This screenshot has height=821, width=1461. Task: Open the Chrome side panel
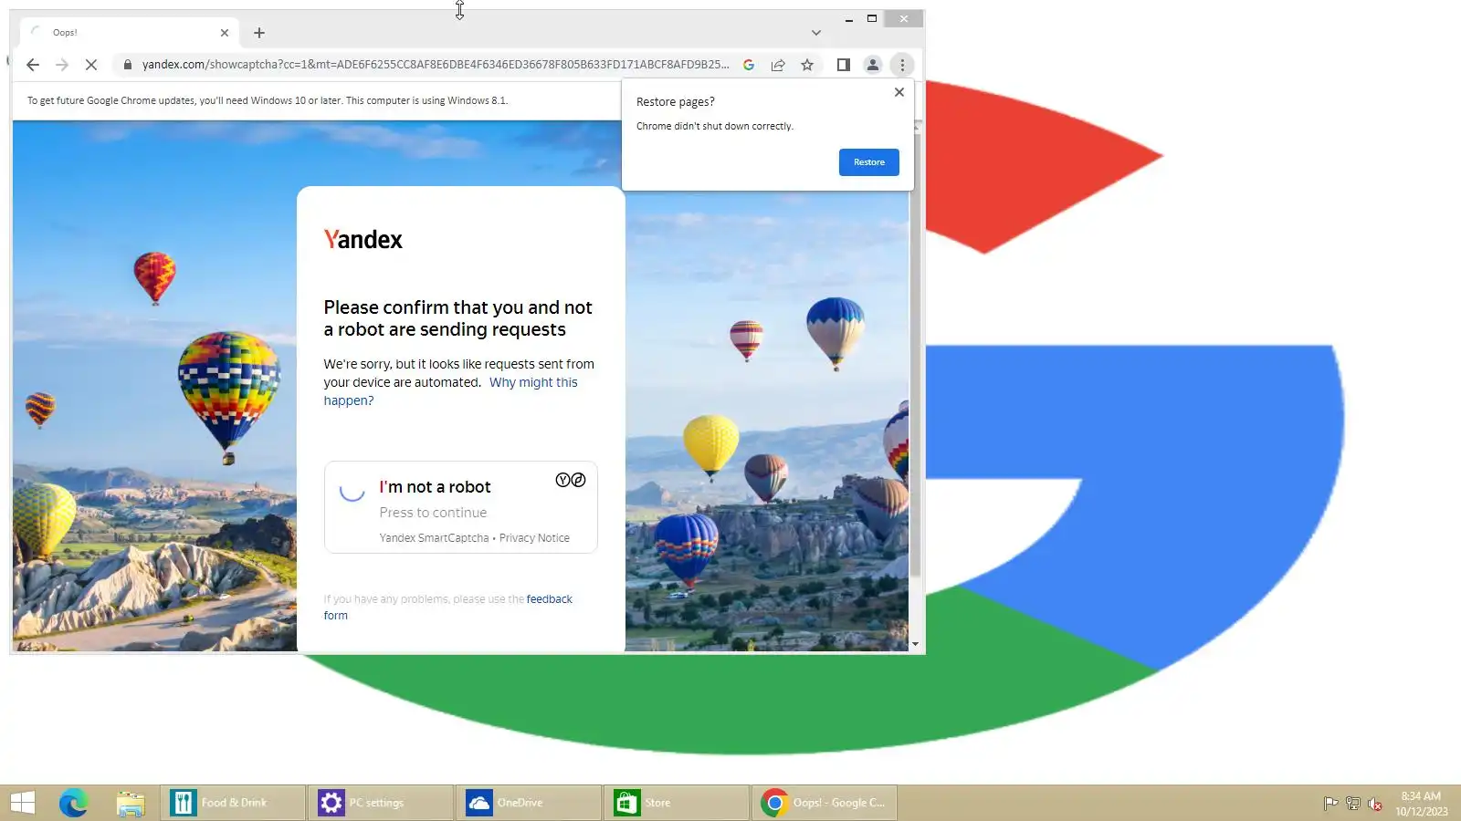pos(844,65)
